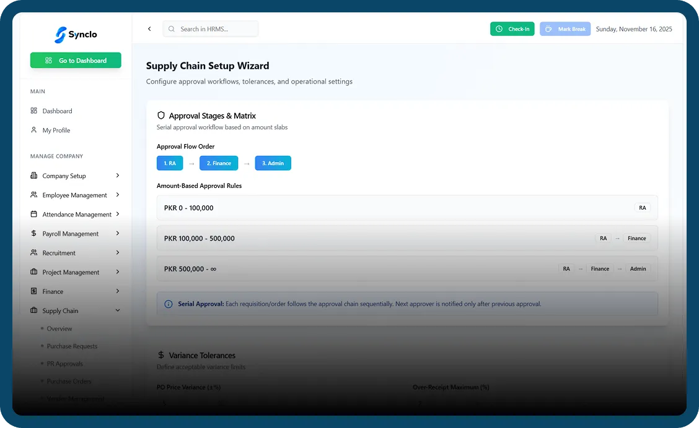This screenshot has width=699, height=428.
Task: Click the Mark Break button
Action: click(x=565, y=29)
